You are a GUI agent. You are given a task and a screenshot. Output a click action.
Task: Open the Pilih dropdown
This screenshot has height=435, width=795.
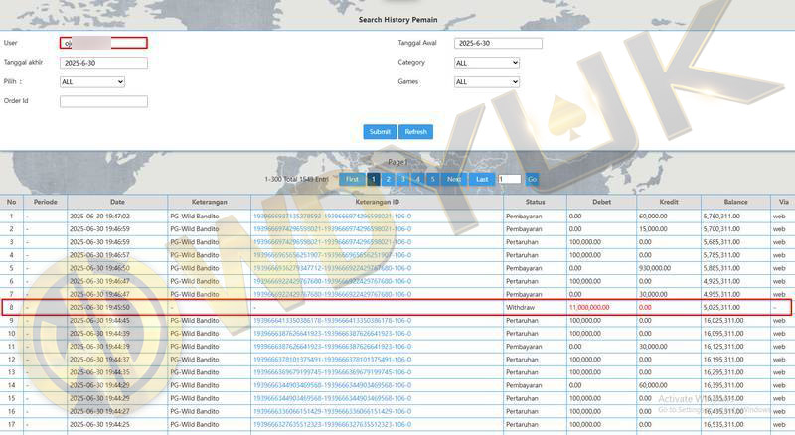[x=92, y=81]
